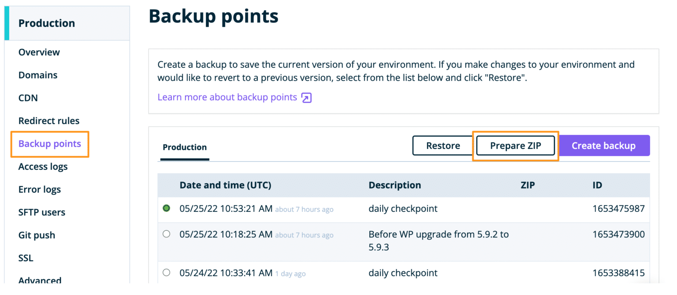Open the Learn more about backup points link

(227, 97)
